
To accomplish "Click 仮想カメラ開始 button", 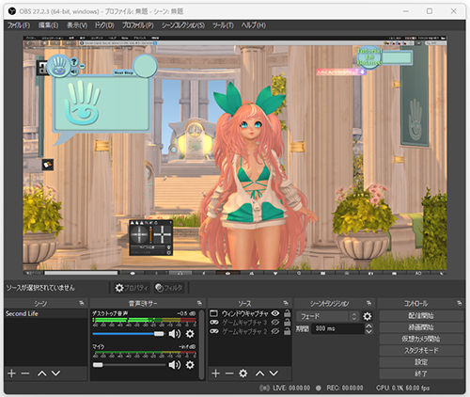I will [421, 339].
